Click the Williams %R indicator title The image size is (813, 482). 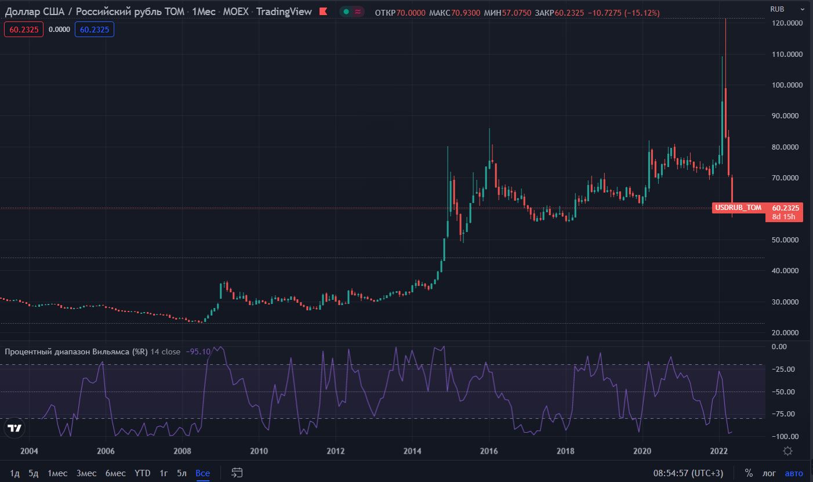pyautogui.click(x=75, y=351)
